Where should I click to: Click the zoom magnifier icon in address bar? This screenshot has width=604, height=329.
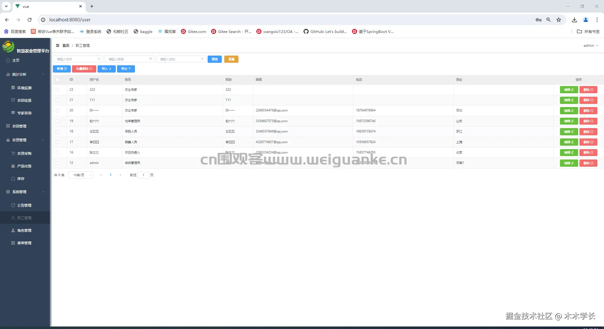[549, 20]
